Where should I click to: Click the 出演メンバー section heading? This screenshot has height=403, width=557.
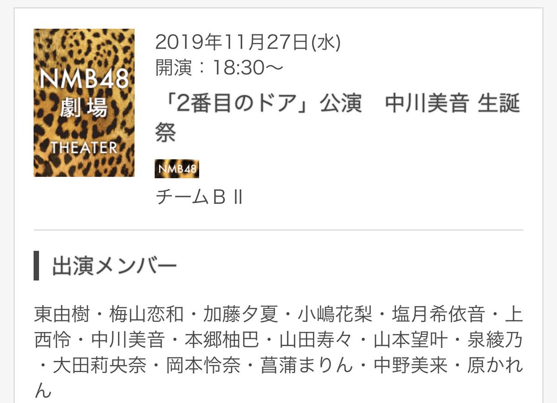[x=115, y=267]
